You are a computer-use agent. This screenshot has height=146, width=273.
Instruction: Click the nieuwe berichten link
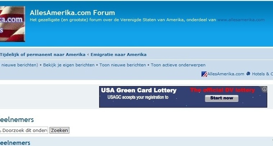pyautogui.click(x=19, y=65)
